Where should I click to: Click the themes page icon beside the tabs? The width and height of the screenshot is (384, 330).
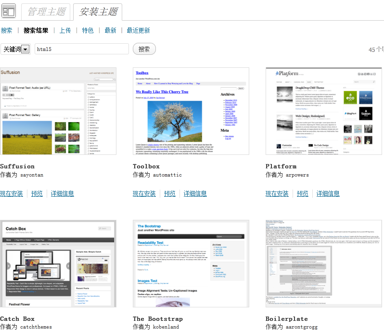[9, 11]
